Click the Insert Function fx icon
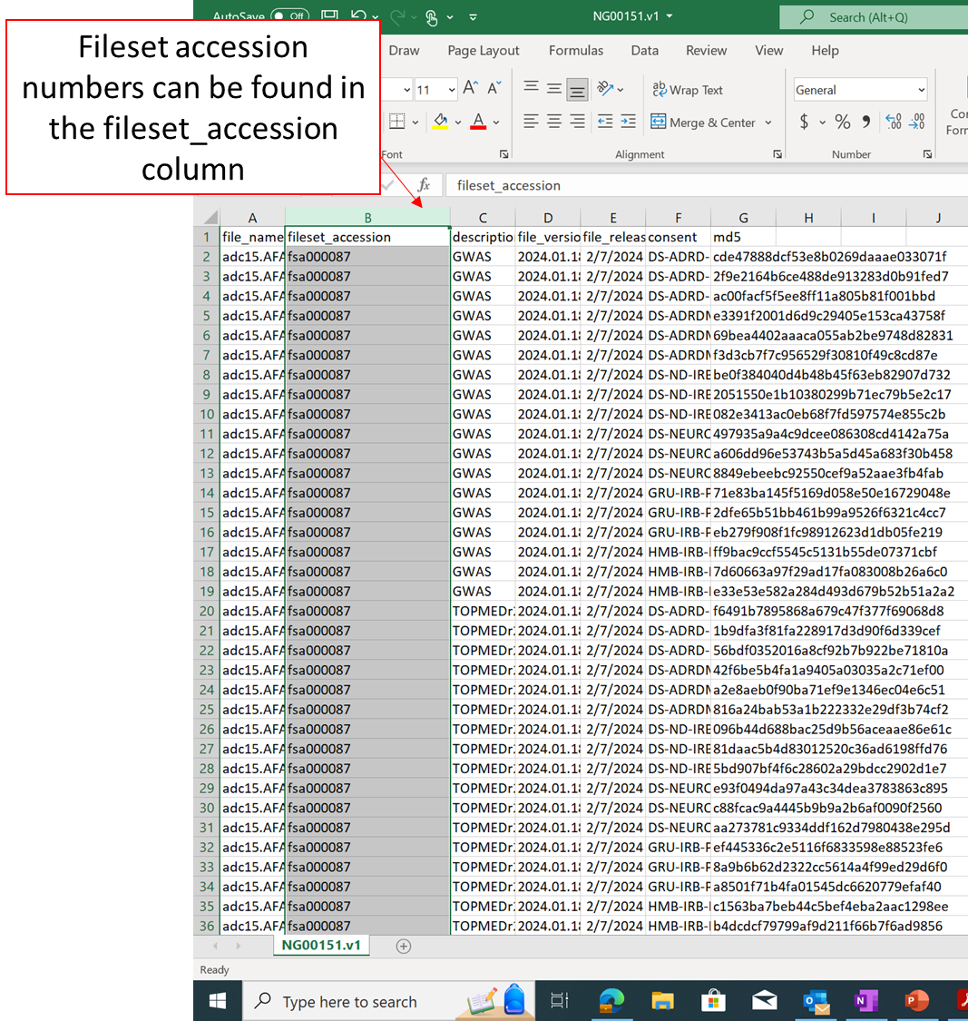 [424, 185]
